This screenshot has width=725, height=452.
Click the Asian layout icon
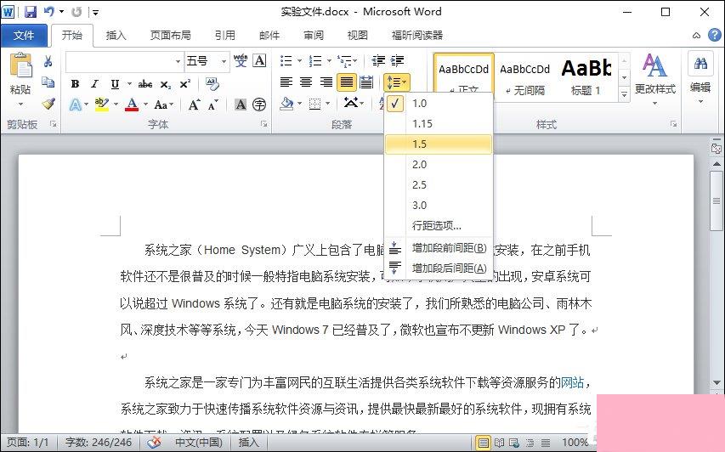351,103
